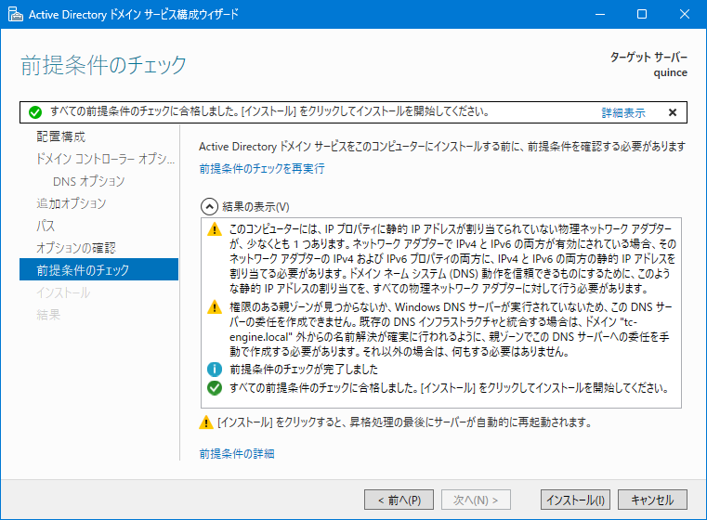Image resolution: width=707 pixels, height=520 pixels.
Task: Click the ターゲット サーバー label
Action: [648, 58]
